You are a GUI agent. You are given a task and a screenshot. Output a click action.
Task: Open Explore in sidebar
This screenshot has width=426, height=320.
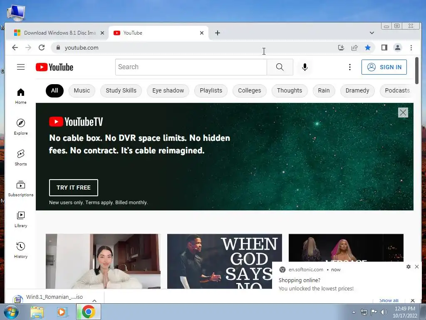[21, 127]
